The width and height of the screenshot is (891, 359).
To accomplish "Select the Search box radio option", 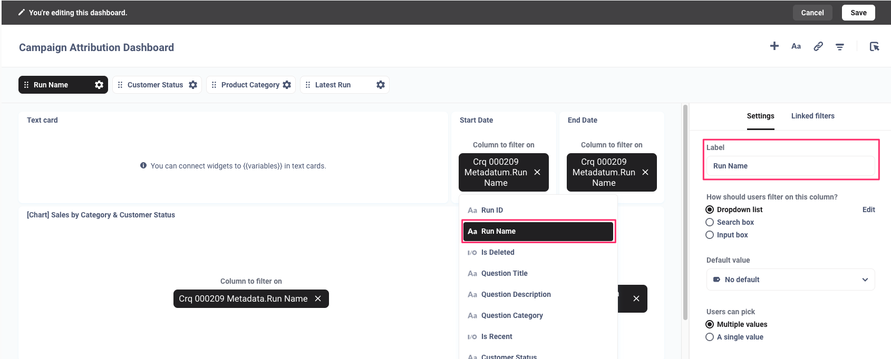I will pos(710,222).
